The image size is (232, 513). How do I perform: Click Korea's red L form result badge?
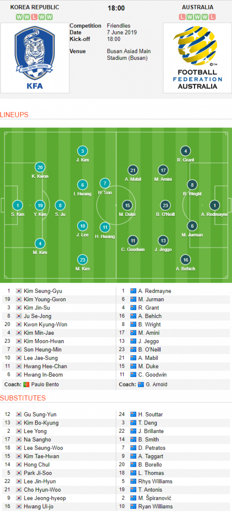click(35, 17)
